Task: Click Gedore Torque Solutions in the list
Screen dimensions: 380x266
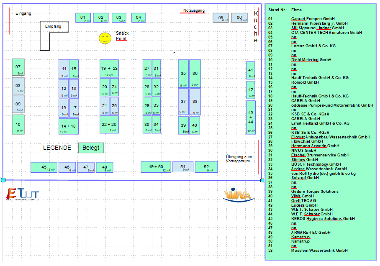Action: [315, 192]
